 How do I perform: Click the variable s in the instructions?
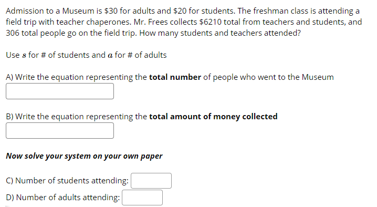point(24,55)
